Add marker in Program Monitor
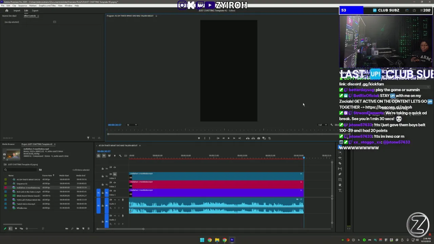 (199, 138)
